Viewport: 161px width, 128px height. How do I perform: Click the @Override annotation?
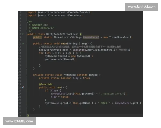click(x=46, y=84)
